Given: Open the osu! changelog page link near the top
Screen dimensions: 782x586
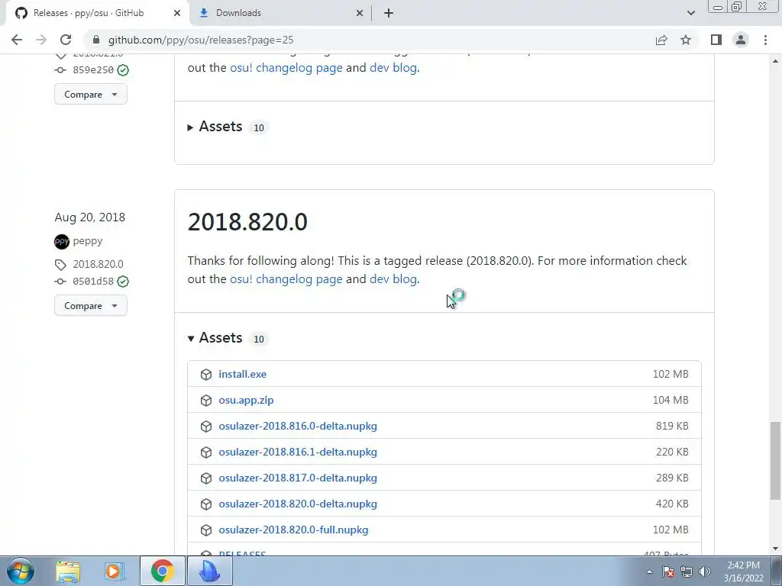Looking at the screenshot, I should [x=286, y=68].
